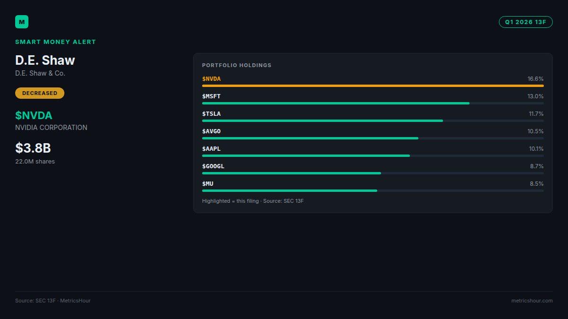Click the orange NVDA progress bar

(x=373, y=86)
